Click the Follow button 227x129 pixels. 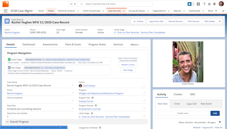pyautogui.click(x=138, y=21)
